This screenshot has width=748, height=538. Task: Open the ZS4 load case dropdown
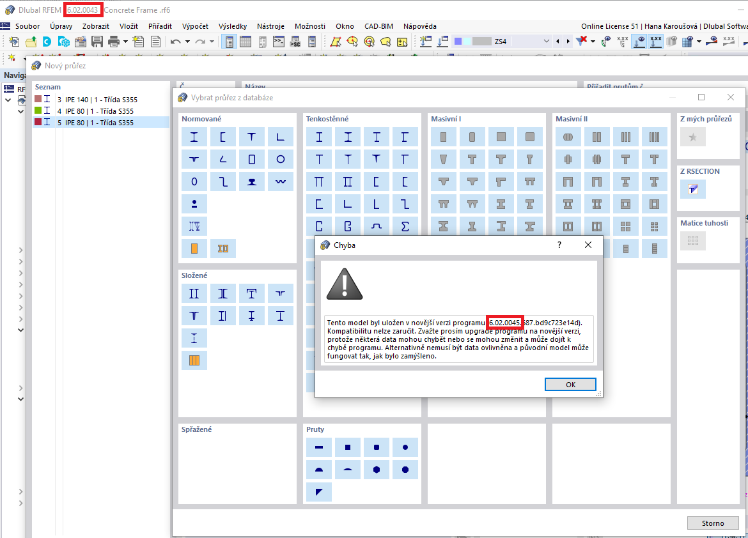546,42
